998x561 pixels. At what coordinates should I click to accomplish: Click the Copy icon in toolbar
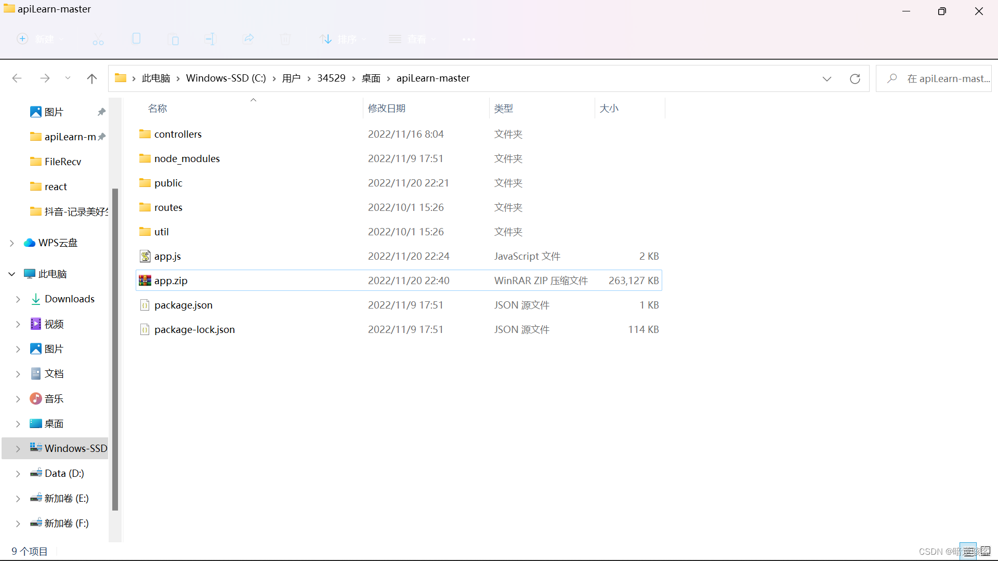click(136, 39)
